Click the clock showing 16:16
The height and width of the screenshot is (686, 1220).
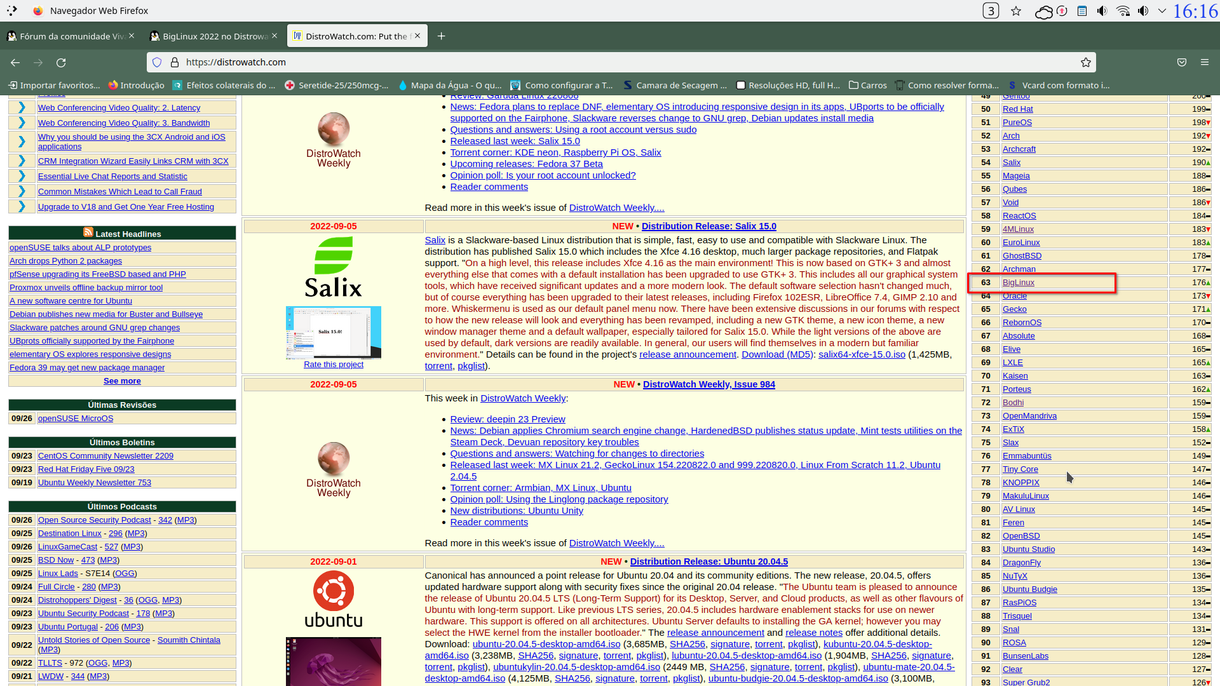point(1195,11)
